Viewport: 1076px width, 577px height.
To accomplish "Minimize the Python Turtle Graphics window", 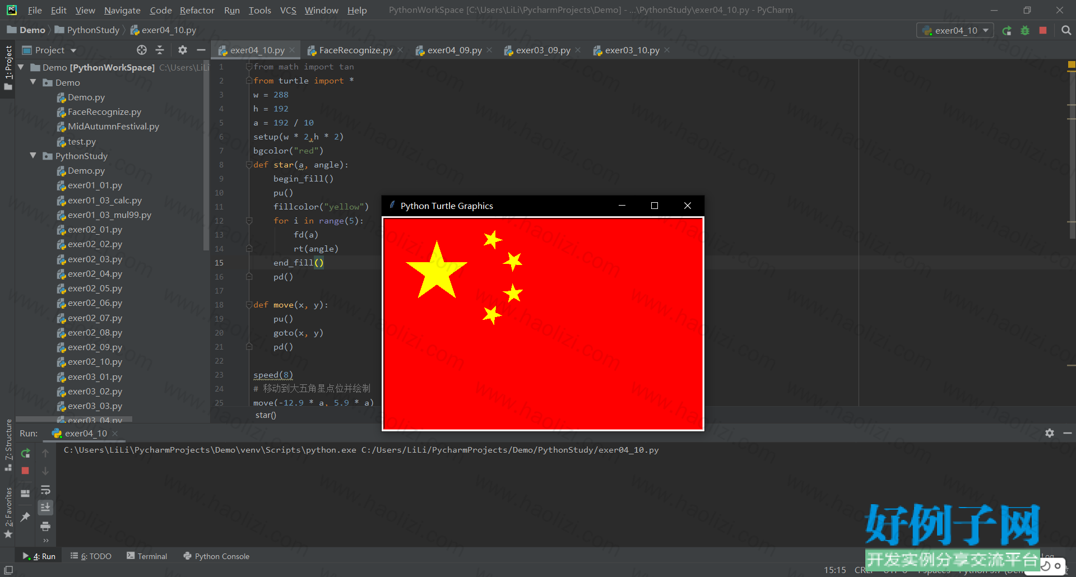I will point(622,206).
